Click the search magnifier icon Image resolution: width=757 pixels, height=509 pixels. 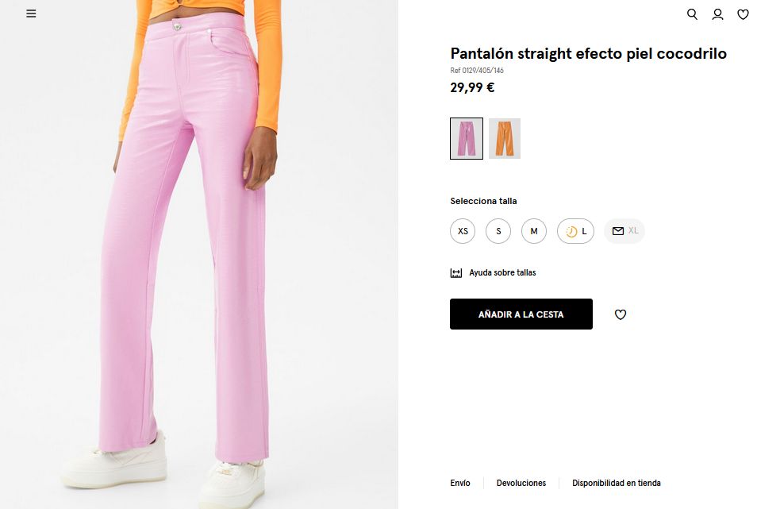coord(692,14)
